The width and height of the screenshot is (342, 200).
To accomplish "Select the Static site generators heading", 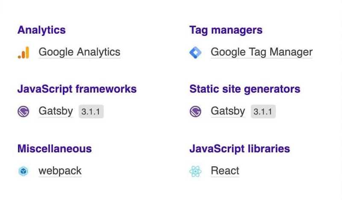I will click(245, 89).
